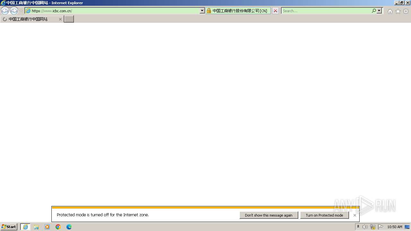Stop loading the page with X button

coord(275,11)
